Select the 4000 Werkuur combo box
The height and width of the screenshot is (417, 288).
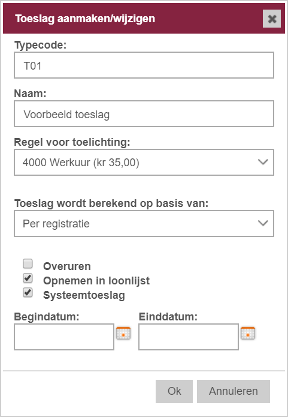tap(144, 162)
